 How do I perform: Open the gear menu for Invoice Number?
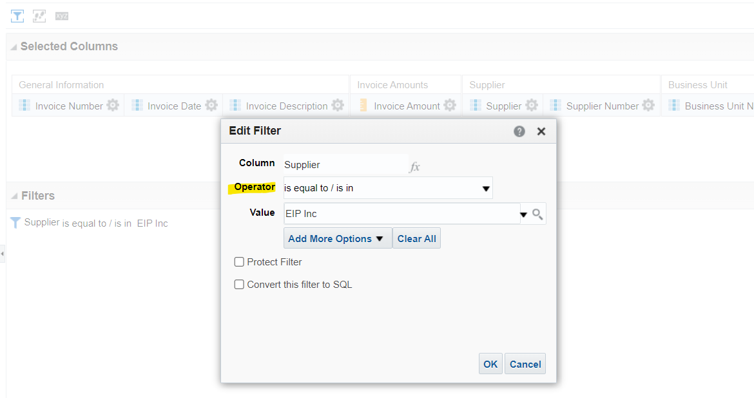[x=113, y=105]
